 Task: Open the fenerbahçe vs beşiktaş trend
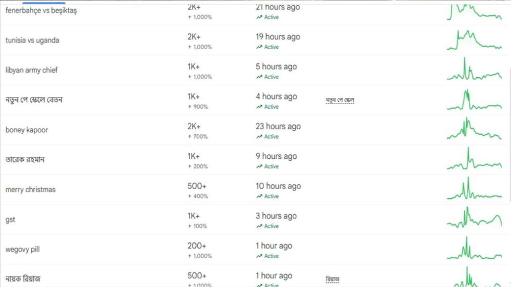(x=41, y=11)
